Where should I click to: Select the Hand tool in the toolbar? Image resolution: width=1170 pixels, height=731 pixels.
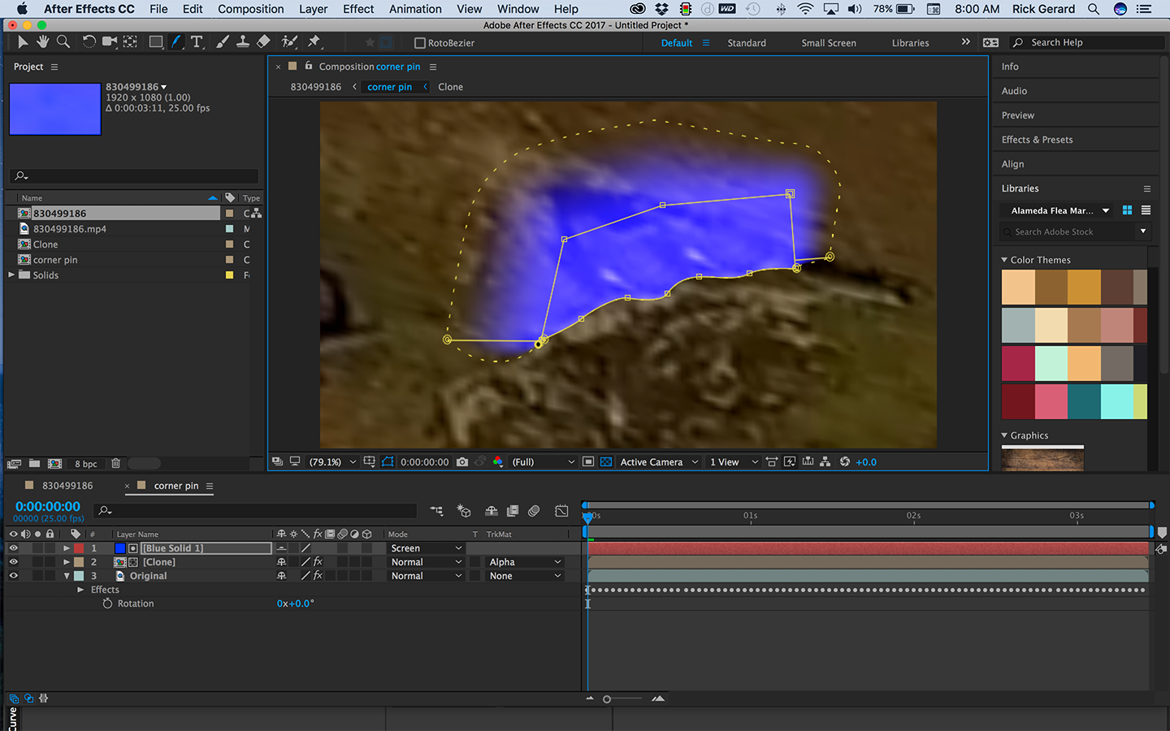click(x=42, y=42)
